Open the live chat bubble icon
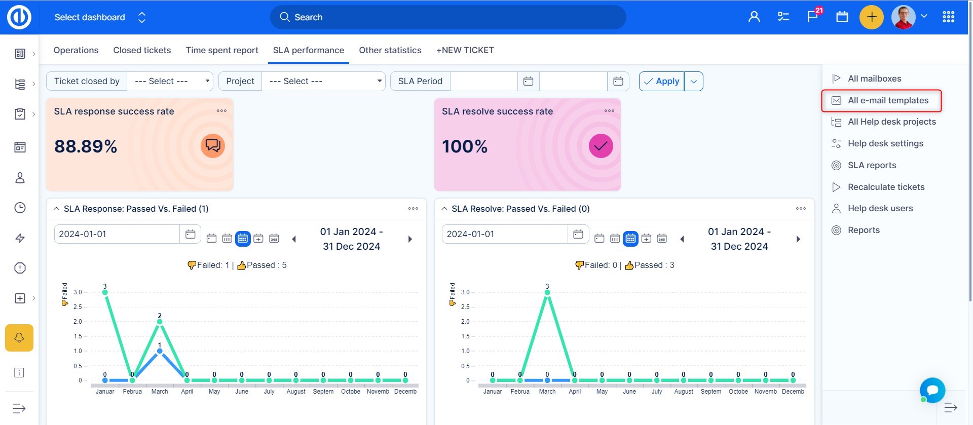 click(932, 390)
